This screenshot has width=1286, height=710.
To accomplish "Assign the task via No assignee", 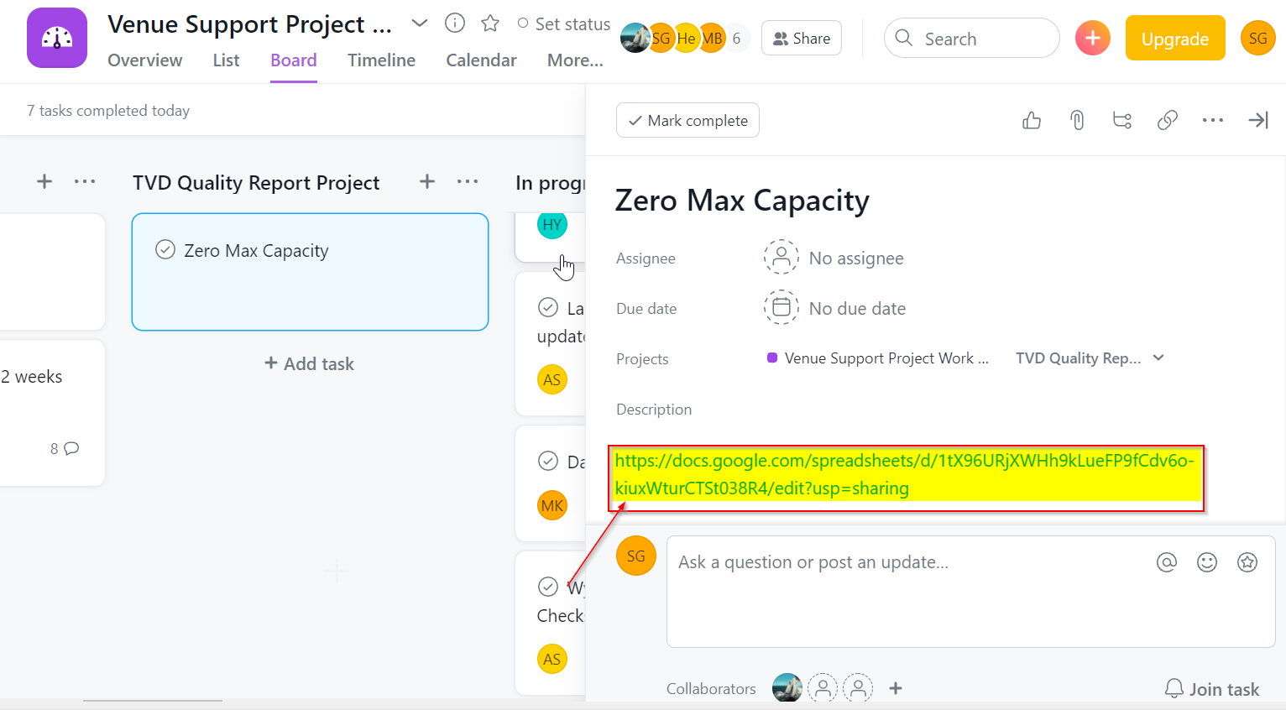I will click(834, 258).
